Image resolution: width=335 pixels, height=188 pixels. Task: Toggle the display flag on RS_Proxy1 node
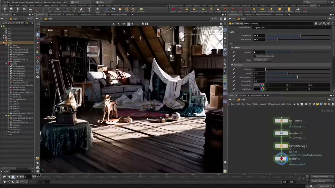pos(286,121)
